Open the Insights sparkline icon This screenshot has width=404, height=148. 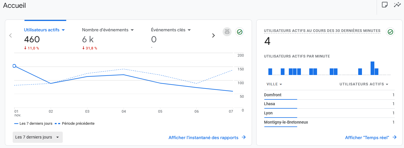tap(397, 5)
